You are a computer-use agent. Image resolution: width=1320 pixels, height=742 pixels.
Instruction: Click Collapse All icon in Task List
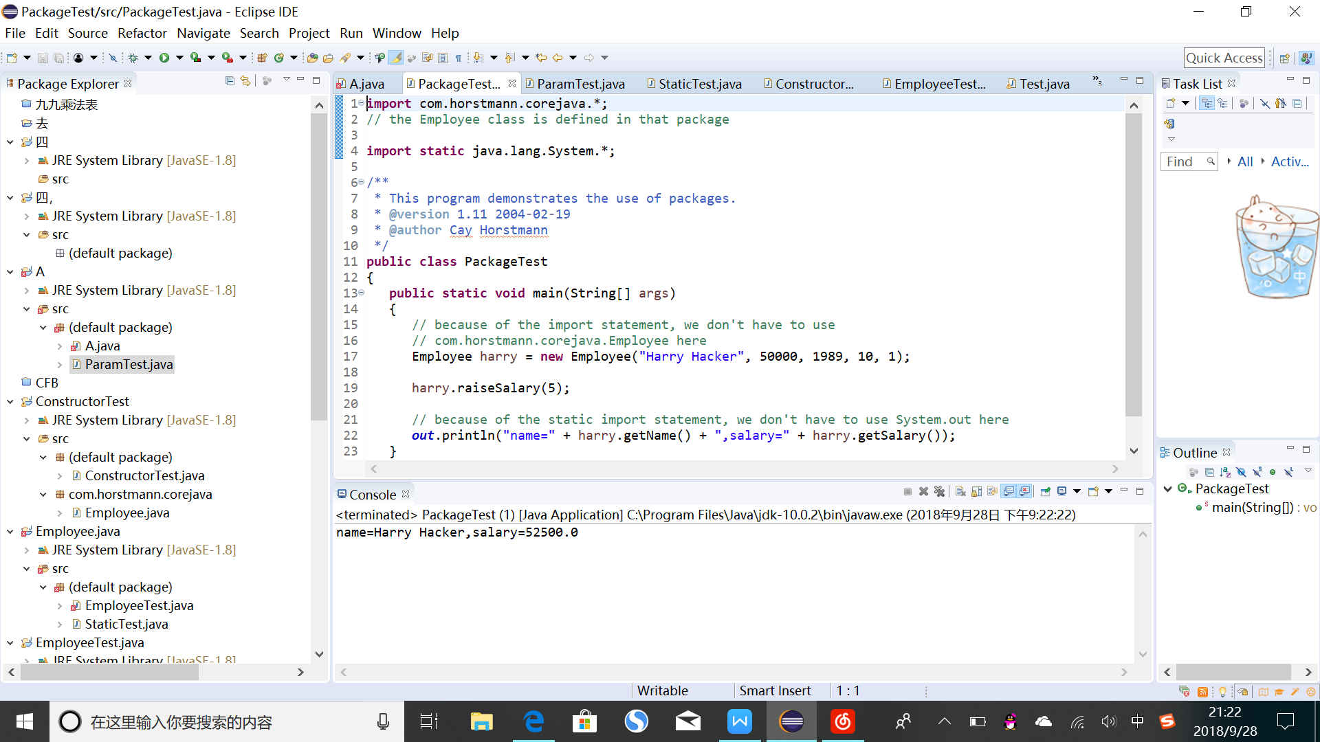point(1297,103)
